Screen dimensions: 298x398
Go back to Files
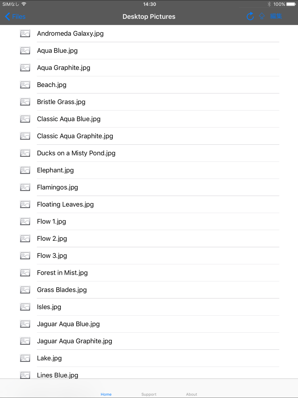(x=15, y=17)
